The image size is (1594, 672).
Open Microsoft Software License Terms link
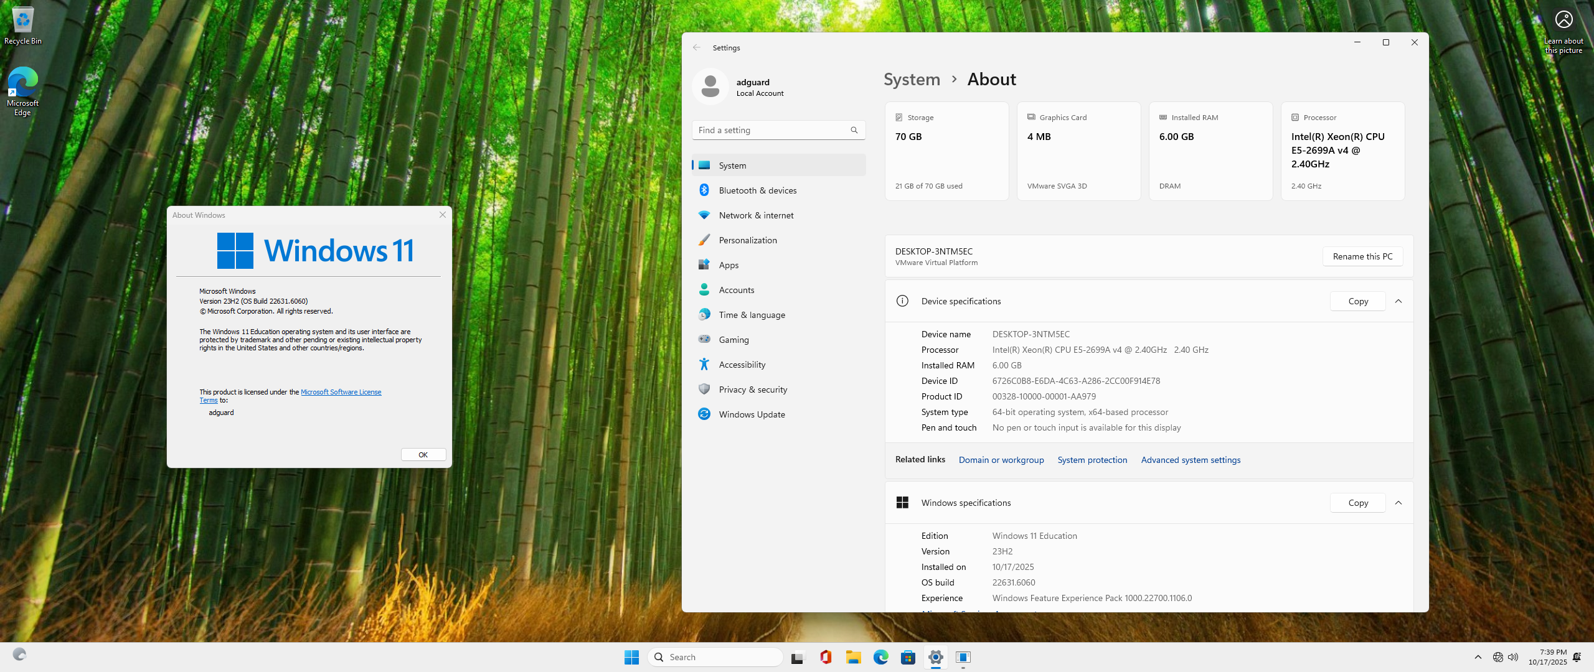[341, 392]
